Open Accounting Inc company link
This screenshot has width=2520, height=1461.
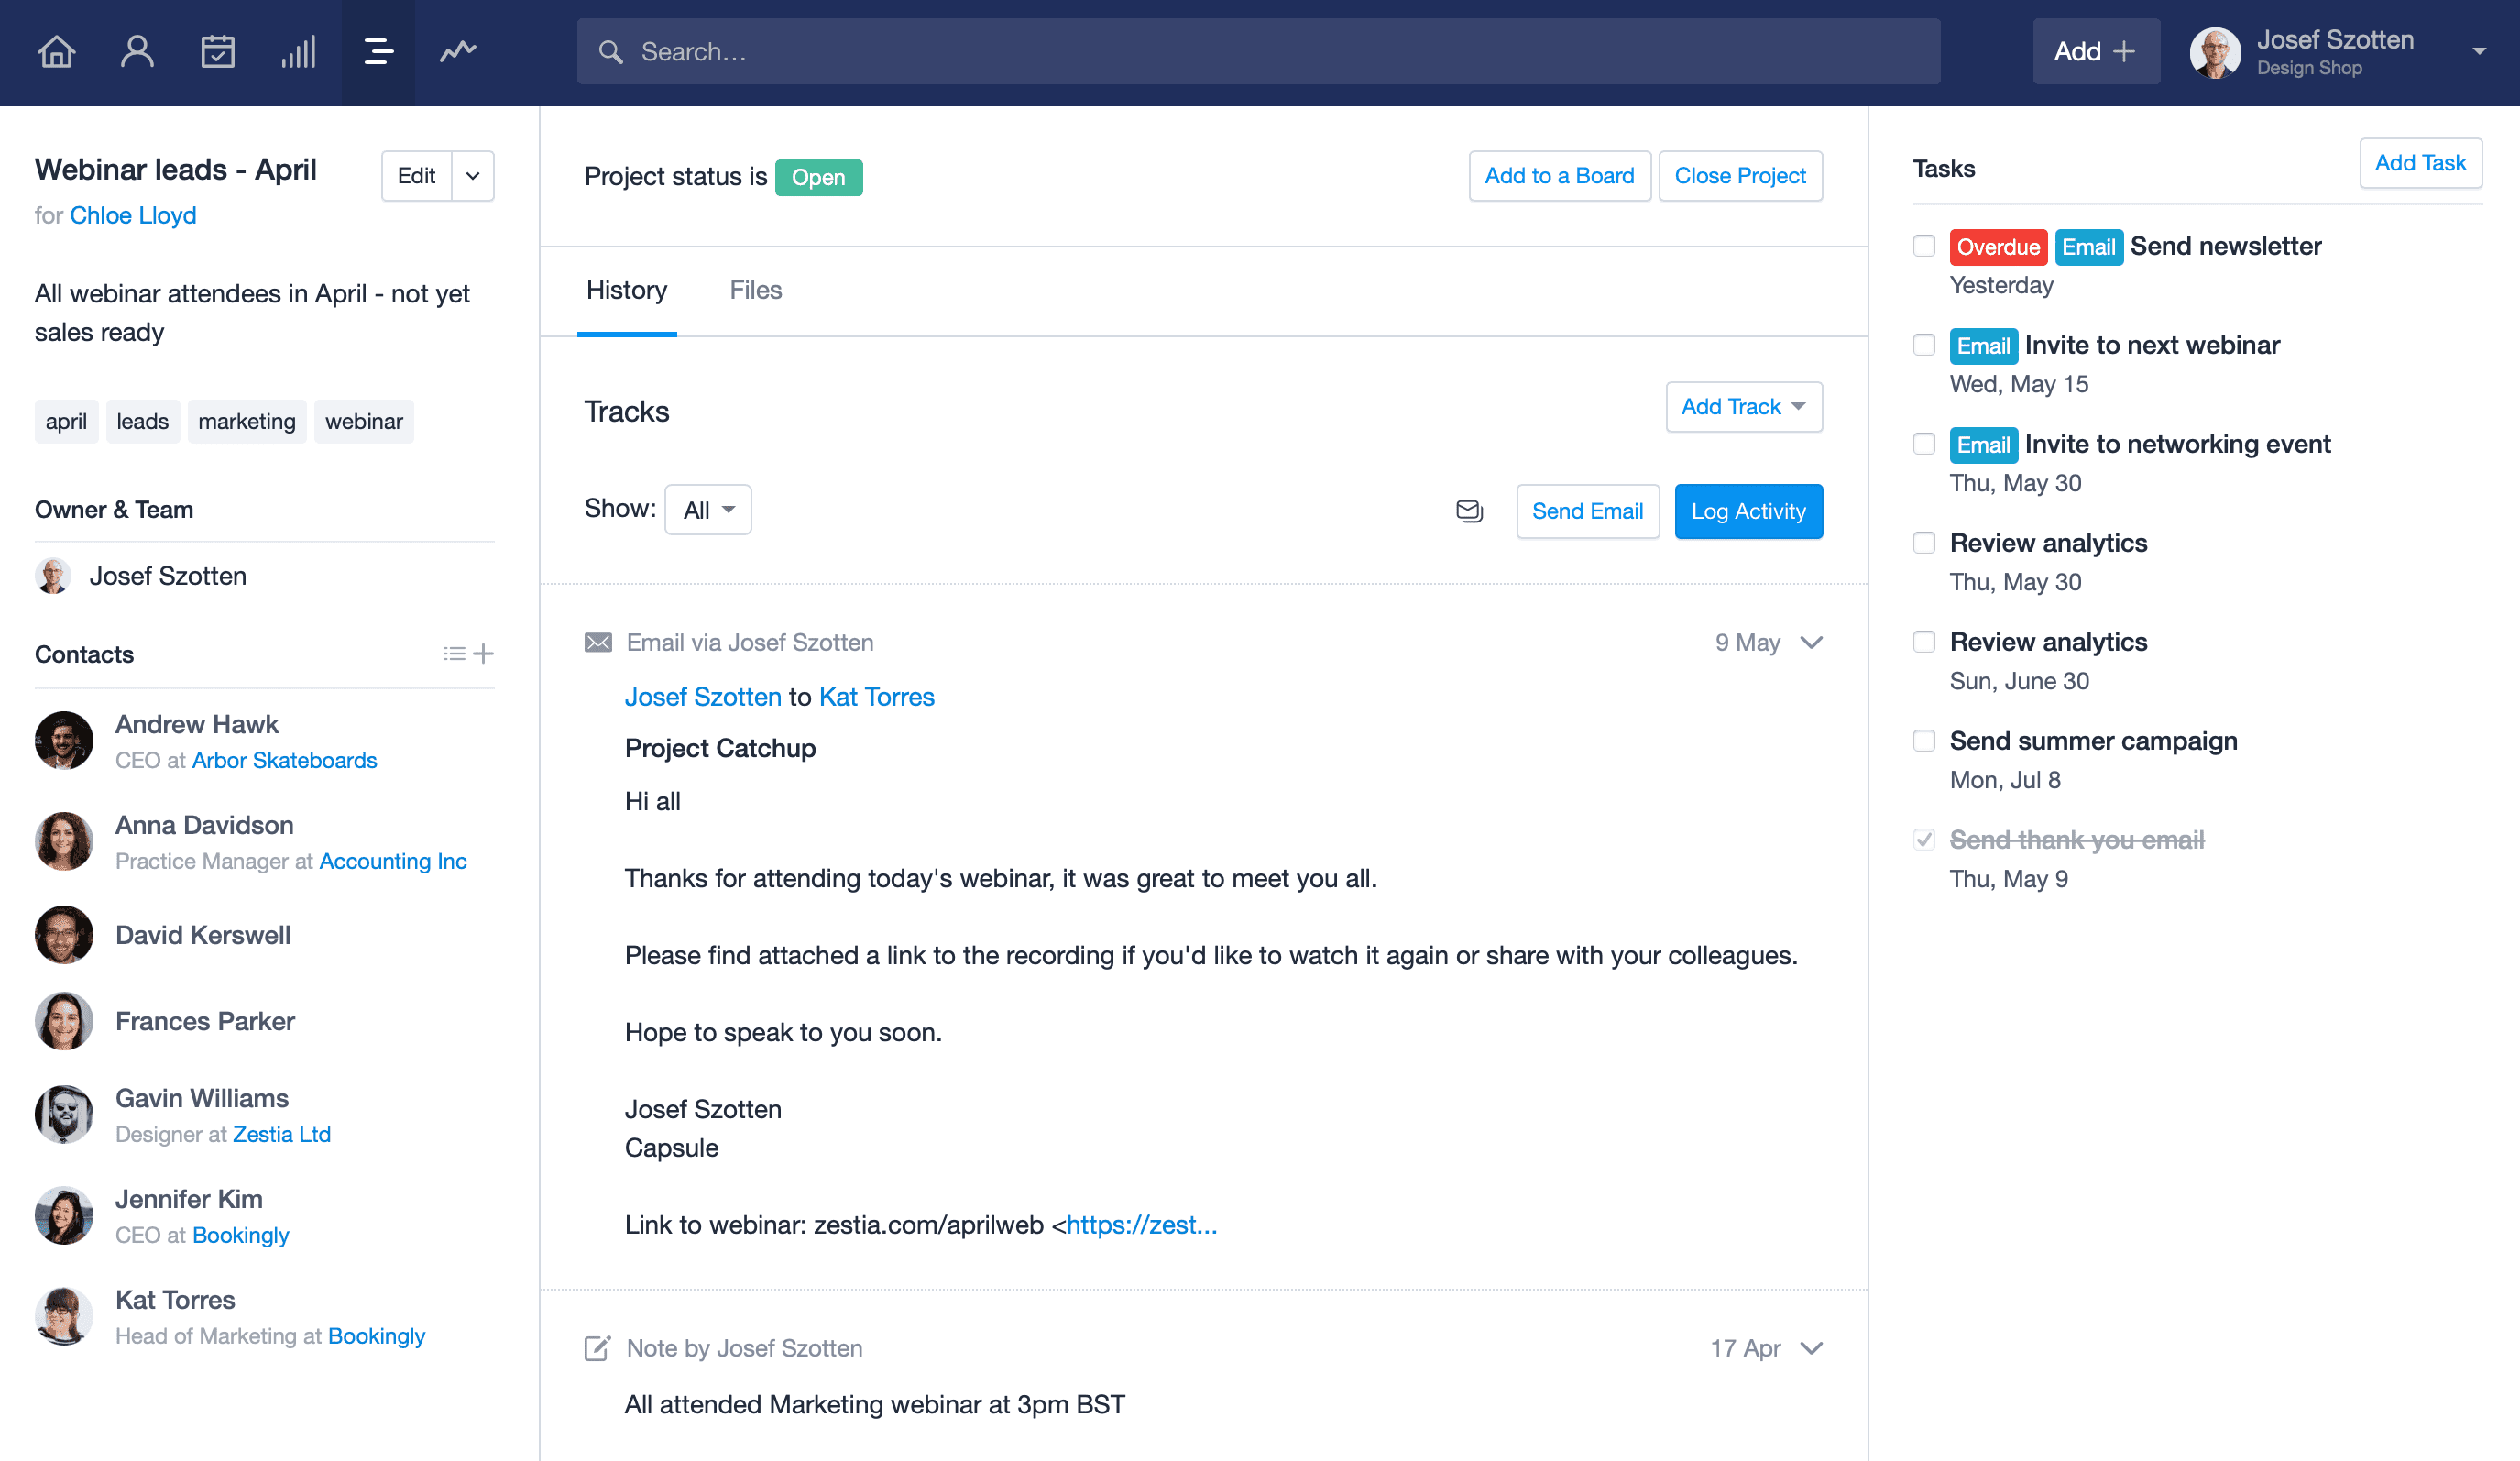[x=393, y=861]
